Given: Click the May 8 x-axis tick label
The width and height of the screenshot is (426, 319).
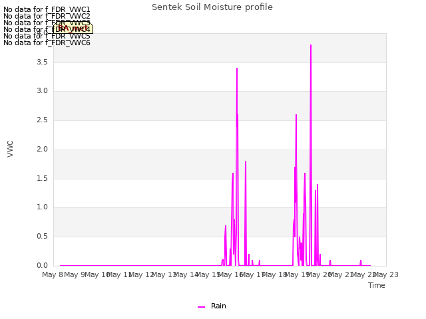Looking at the screenshot, I should coord(53,274).
